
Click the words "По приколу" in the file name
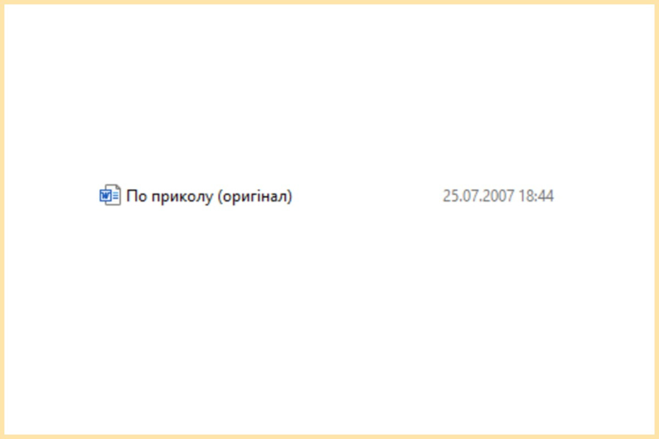(x=169, y=196)
